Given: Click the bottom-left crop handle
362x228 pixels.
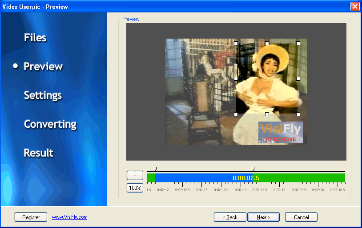Looking at the screenshot, I should pyautogui.click(x=236, y=114).
